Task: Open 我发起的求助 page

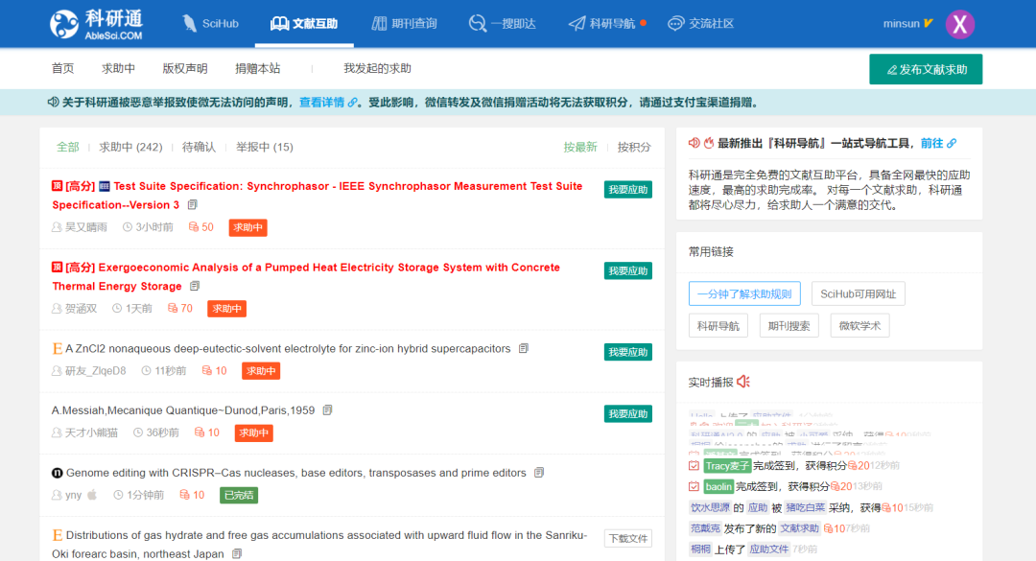Action: coord(377,68)
